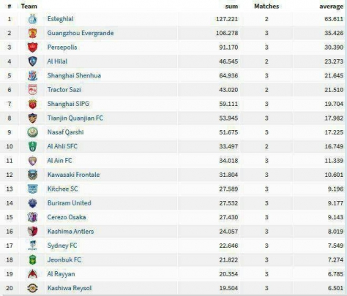Viewport: 347px width, 296px height.
Task: Sort table by the average column header
Action: click(x=331, y=7)
